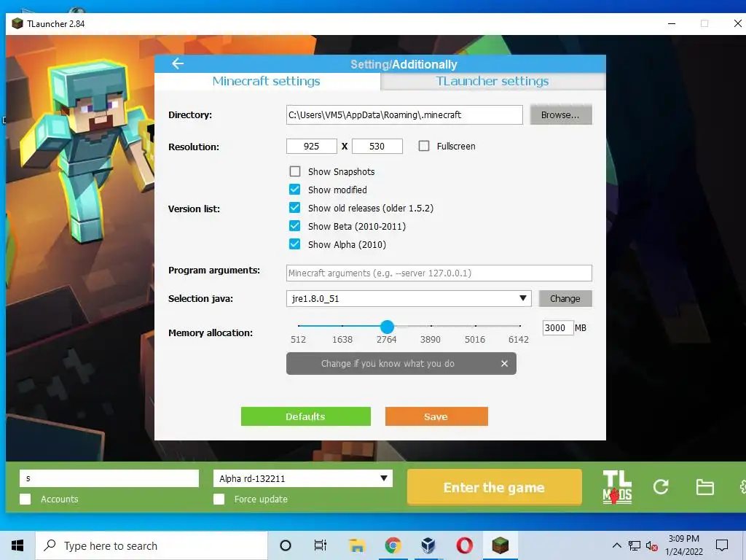Launch File Explorer from taskbar
The width and height of the screenshot is (746, 560).
357,545
